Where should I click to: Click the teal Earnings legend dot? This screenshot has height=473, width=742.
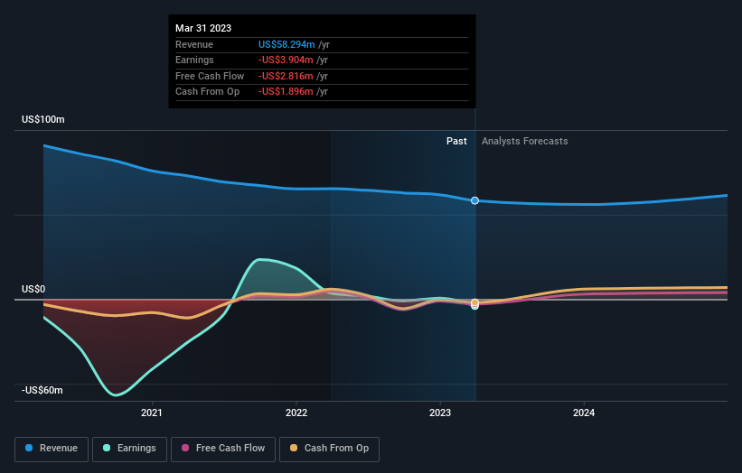coord(107,448)
